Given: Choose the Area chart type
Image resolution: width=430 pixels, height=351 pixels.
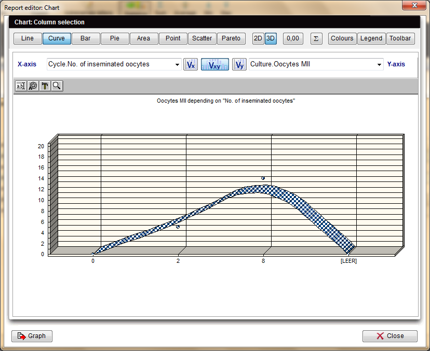Looking at the screenshot, I should click(x=144, y=38).
